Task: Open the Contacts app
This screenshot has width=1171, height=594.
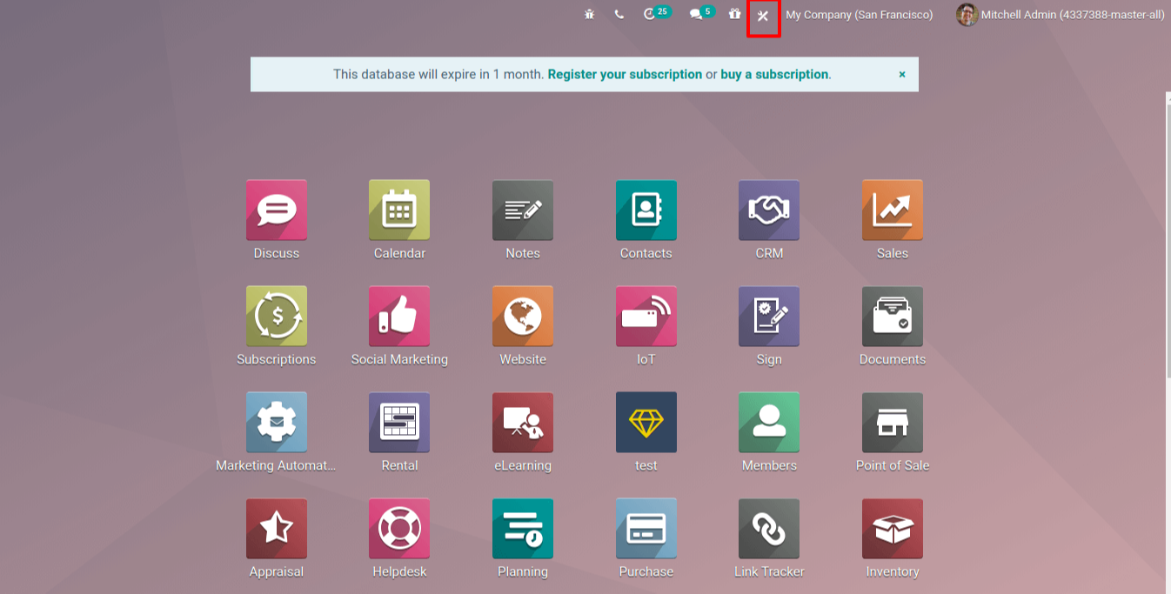Action: click(x=646, y=210)
